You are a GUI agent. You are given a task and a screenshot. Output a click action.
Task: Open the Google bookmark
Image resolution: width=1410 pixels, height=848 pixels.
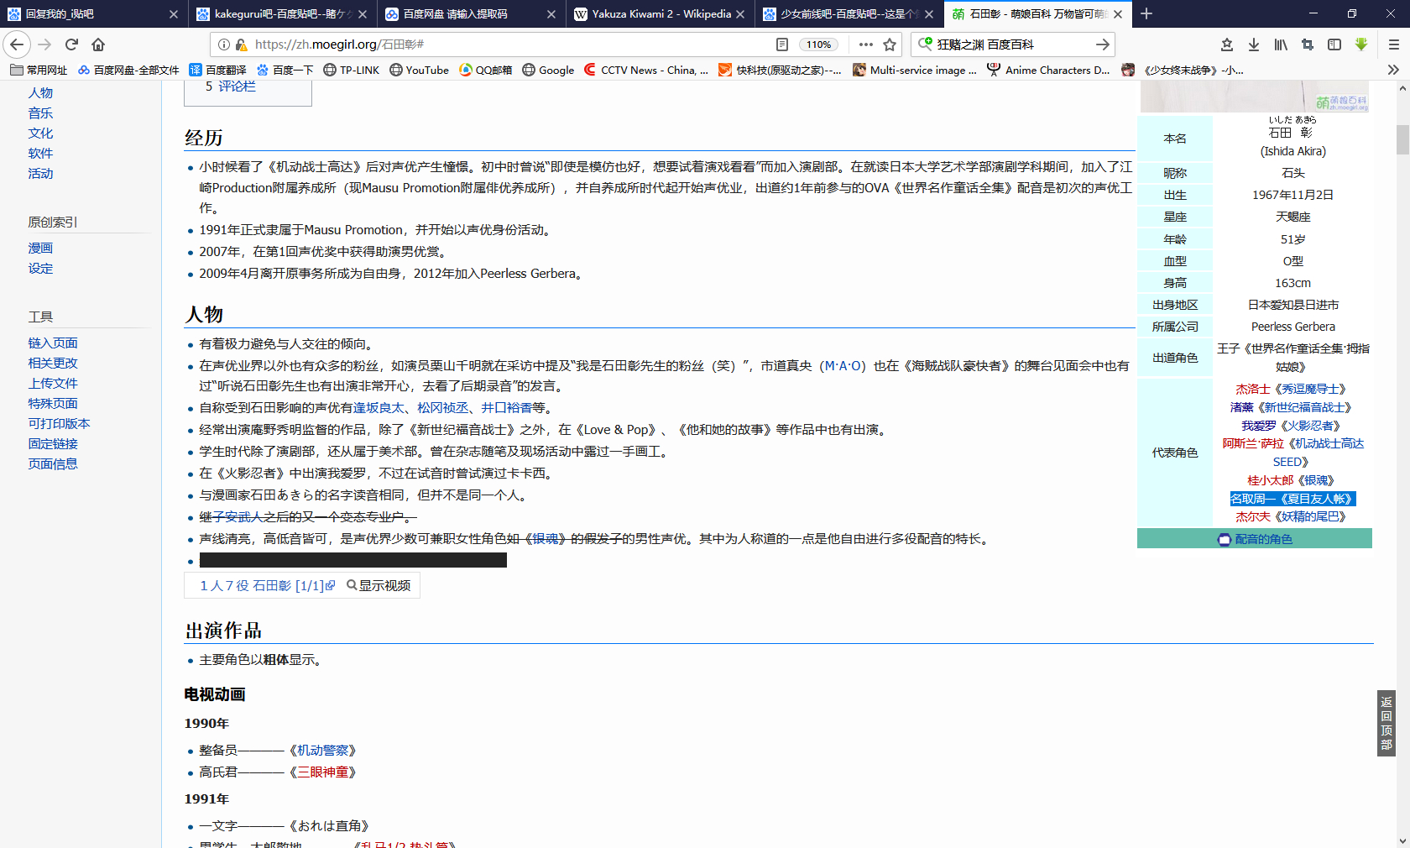pyautogui.click(x=548, y=70)
